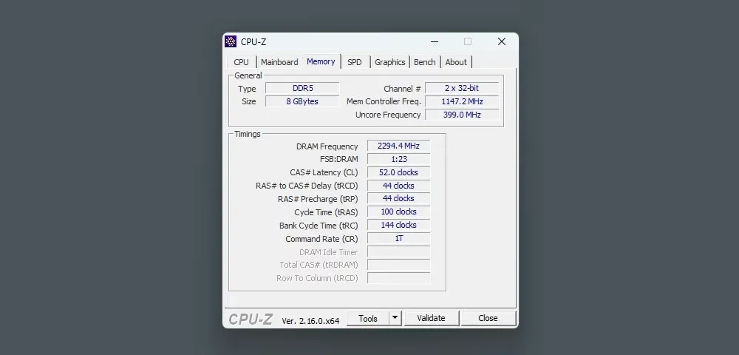
Task: Minimize the CPU-Z window
Action: (433, 41)
